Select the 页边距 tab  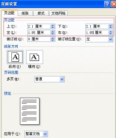click(10, 13)
